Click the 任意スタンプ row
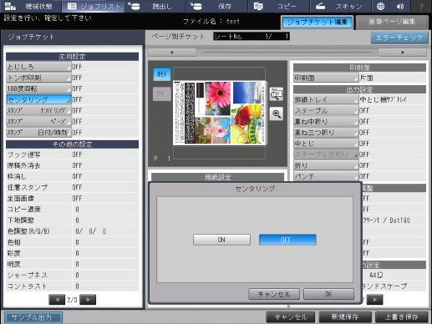 72,187
